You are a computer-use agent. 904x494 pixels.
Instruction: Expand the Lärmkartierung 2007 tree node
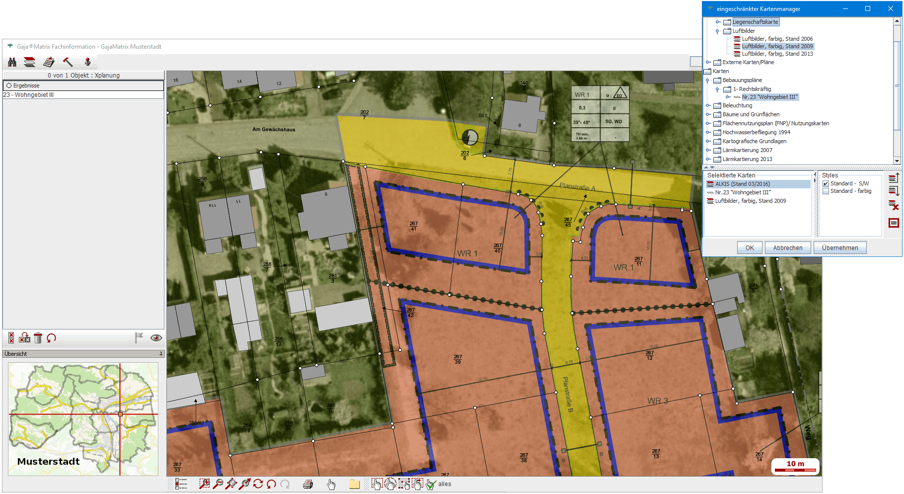coord(708,151)
